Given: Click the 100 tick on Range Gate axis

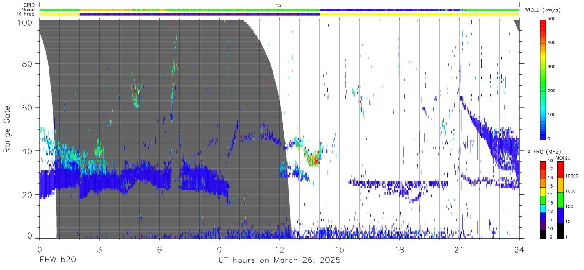Looking at the screenshot, I should tap(24, 22).
